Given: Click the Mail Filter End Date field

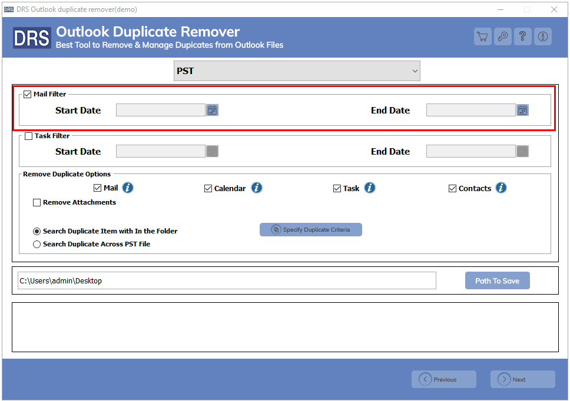Looking at the screenshot, I should [x=470, y=110].
